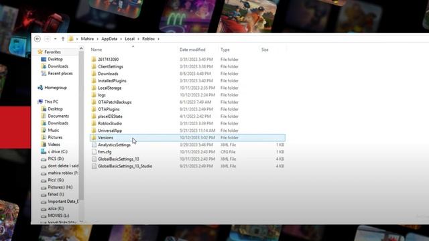Open Favorites in the navigation pane
The height and width of the screenshot is (241, 429).
tap(52, 52)
